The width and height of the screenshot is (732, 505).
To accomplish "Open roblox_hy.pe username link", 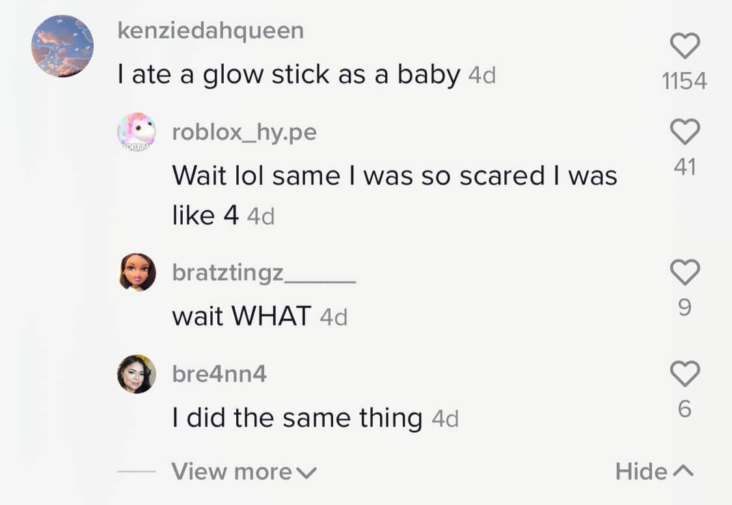I will (245, 132).
